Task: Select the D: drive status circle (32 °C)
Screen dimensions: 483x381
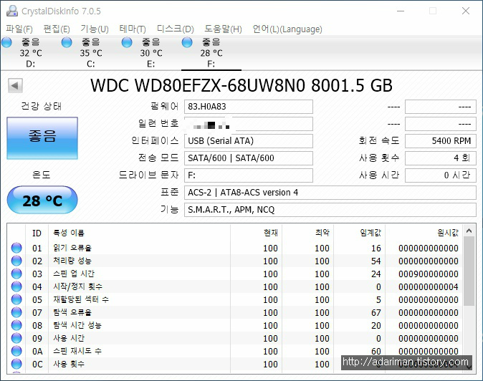Action: coord(6,42)
